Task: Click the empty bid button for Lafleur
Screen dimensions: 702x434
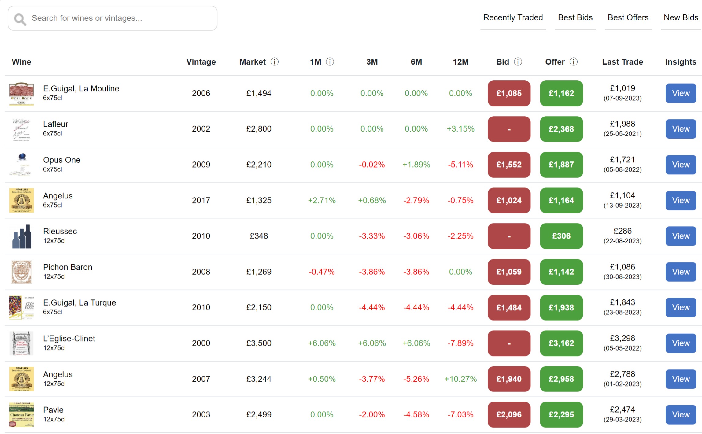Action: (509, 129)
